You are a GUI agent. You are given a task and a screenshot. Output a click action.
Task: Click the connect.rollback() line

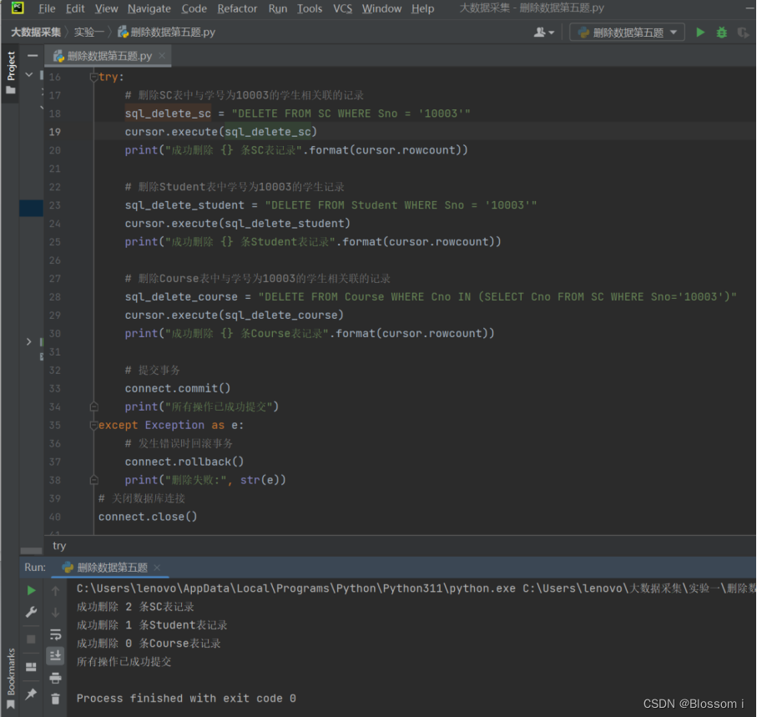tap(184, 462)
